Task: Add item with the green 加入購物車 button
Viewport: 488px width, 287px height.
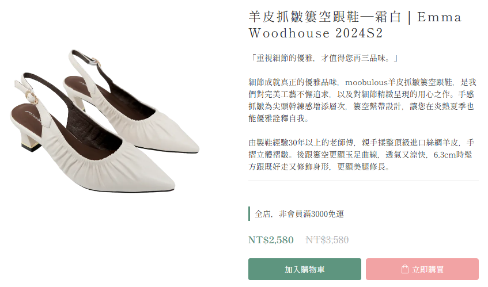Action: (304, 269)
